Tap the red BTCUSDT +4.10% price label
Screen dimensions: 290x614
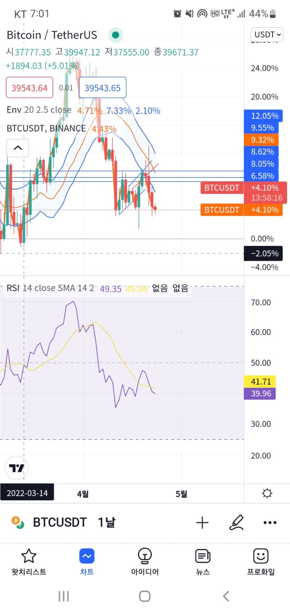click(244, 193)
